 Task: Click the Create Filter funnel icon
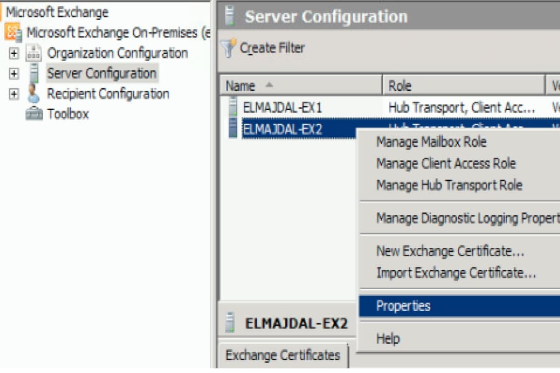228,48
